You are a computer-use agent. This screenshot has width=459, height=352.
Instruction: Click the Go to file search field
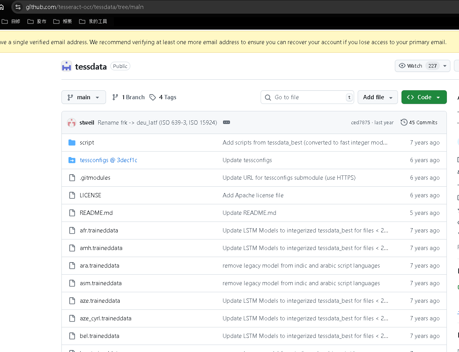point(307,97)
